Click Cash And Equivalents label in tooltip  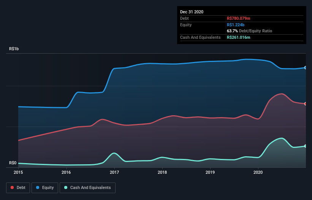click(200, 37)
